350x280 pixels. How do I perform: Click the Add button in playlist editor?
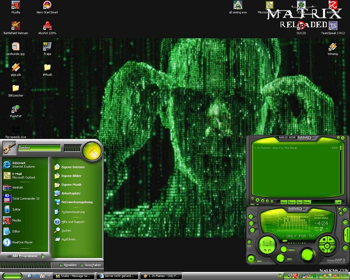(x=283, y=202)
